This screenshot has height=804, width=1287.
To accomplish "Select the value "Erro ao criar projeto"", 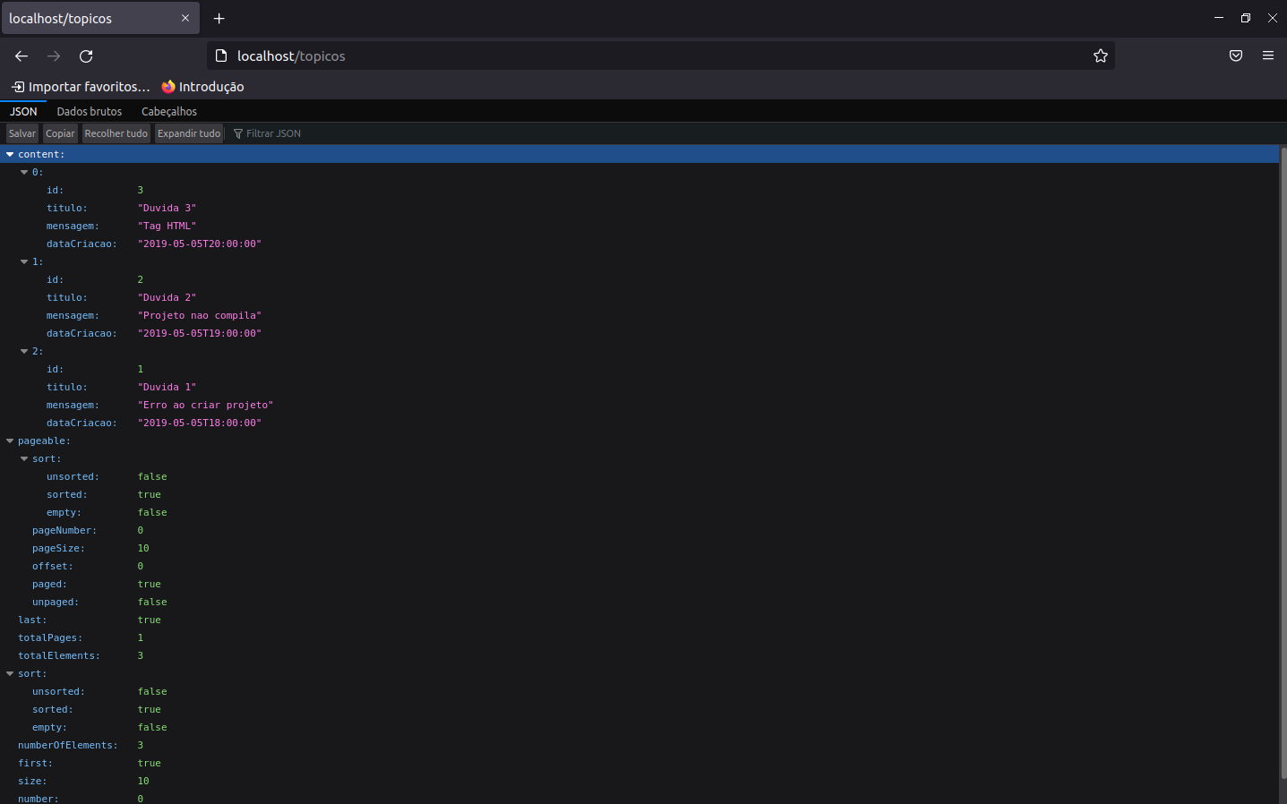I will 205,405.
